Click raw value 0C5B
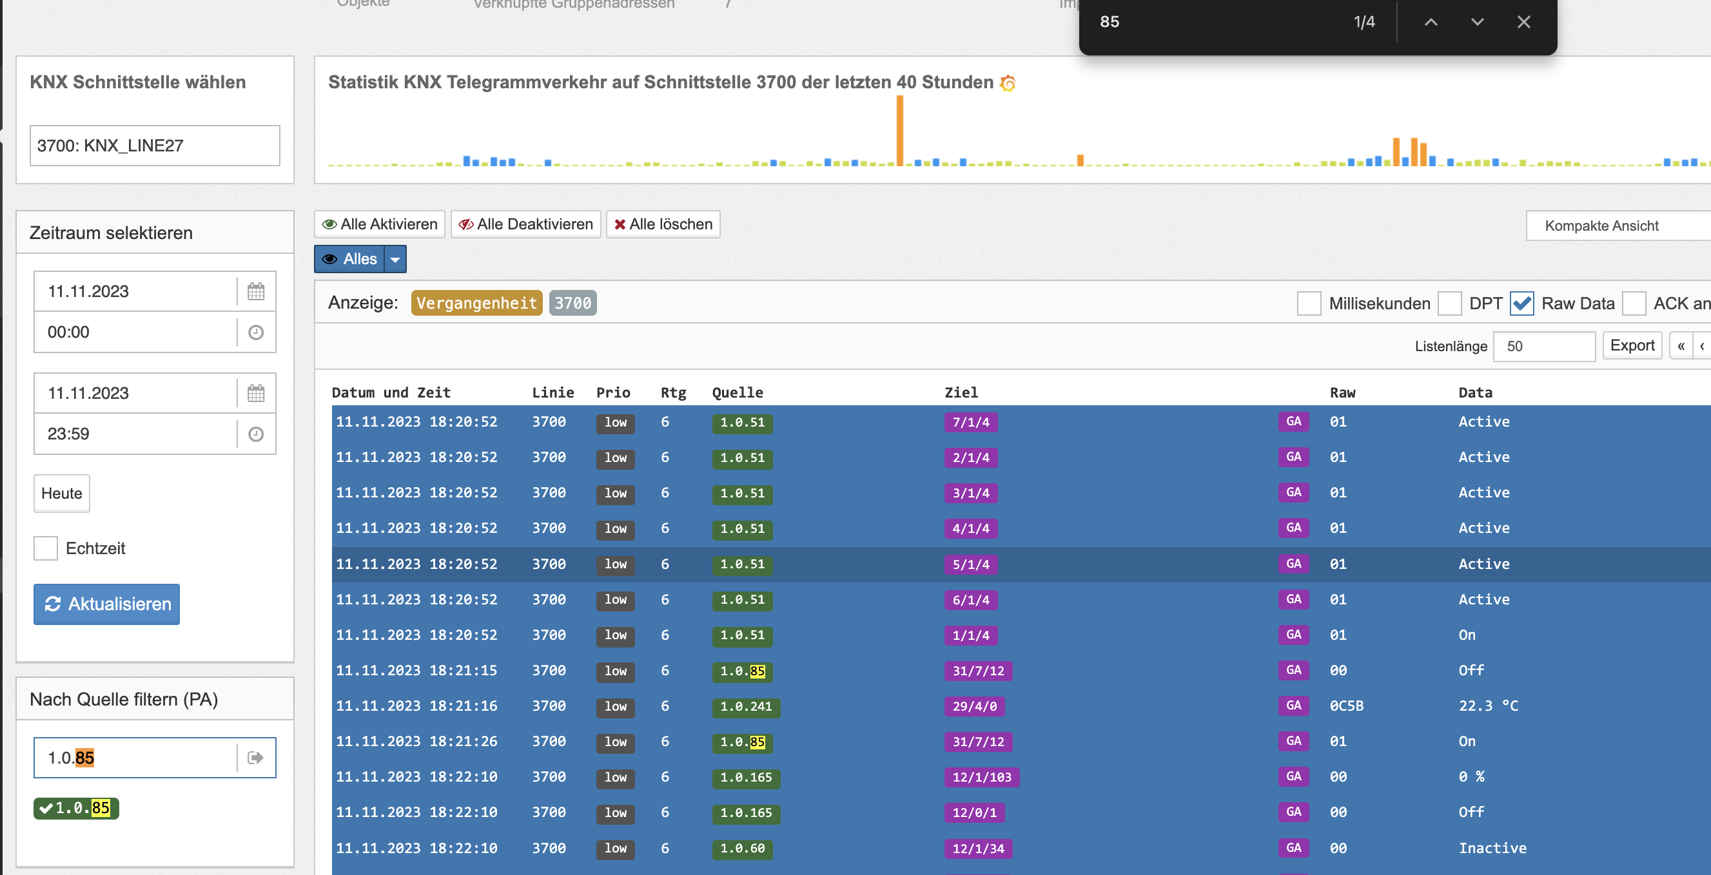 (1346, 706)
